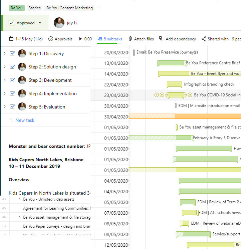
Task: Toggle the Step 5: Evaluation checkbox
Action: pyautogui.click(x=12, y=106)
